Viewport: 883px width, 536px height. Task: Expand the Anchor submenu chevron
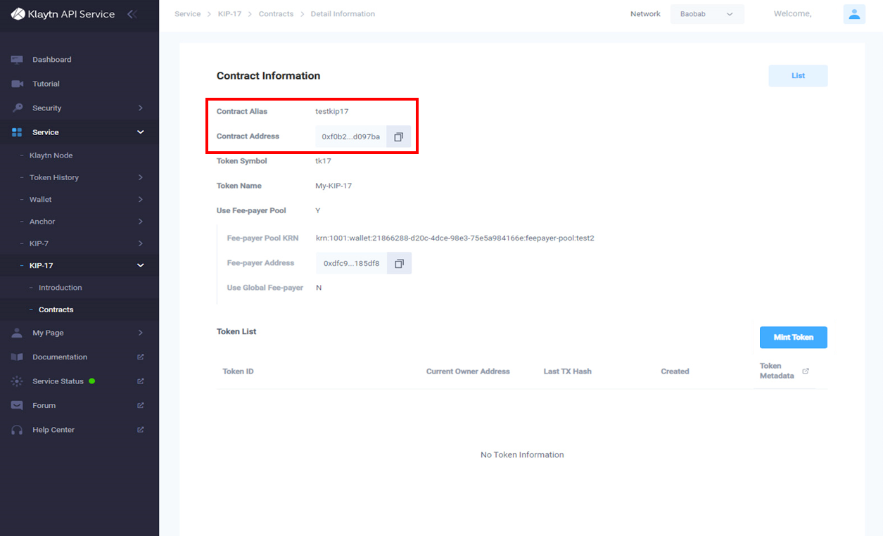pyautogui.click(x=141, y=222)
